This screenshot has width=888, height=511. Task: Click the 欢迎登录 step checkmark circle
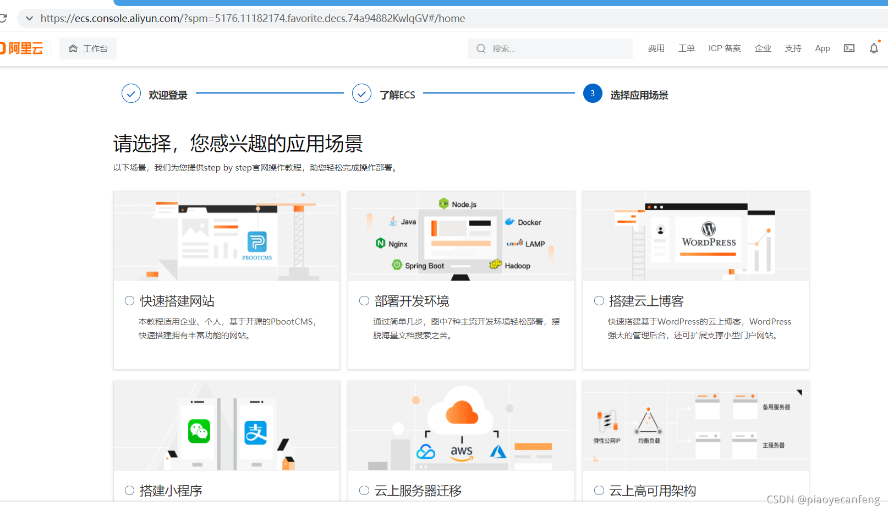tap(131, 94)
